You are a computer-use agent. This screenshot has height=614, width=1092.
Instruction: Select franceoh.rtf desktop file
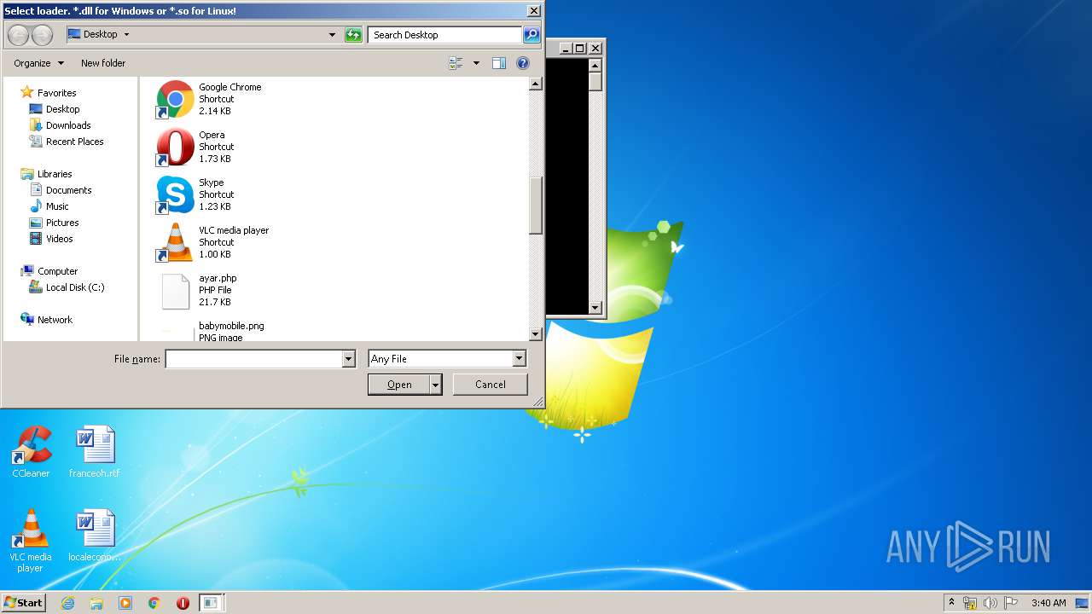tap(95, 452)
